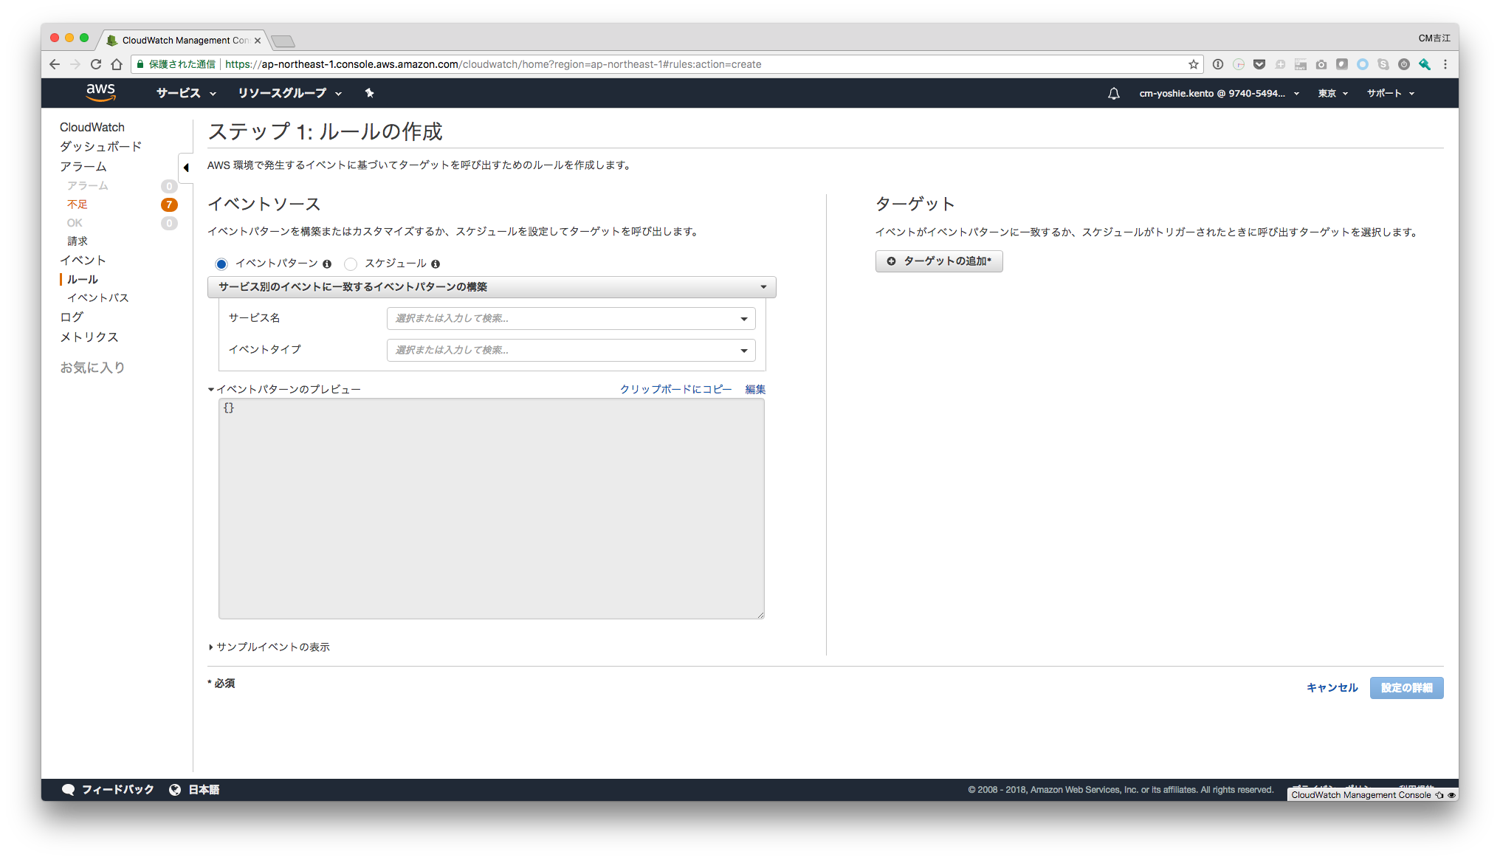This screenshot has width=1500, height=860.
Task: Click the AWS home logo
Action: point(100,92)
